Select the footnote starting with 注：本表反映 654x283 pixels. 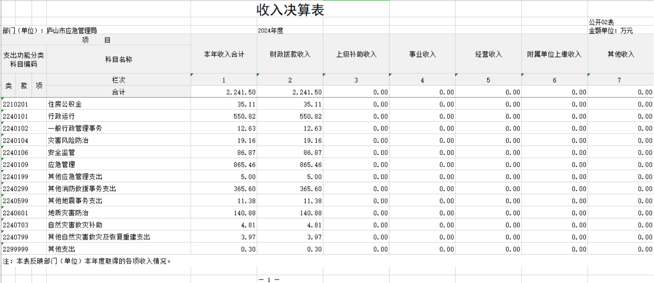tap(87, 261)
